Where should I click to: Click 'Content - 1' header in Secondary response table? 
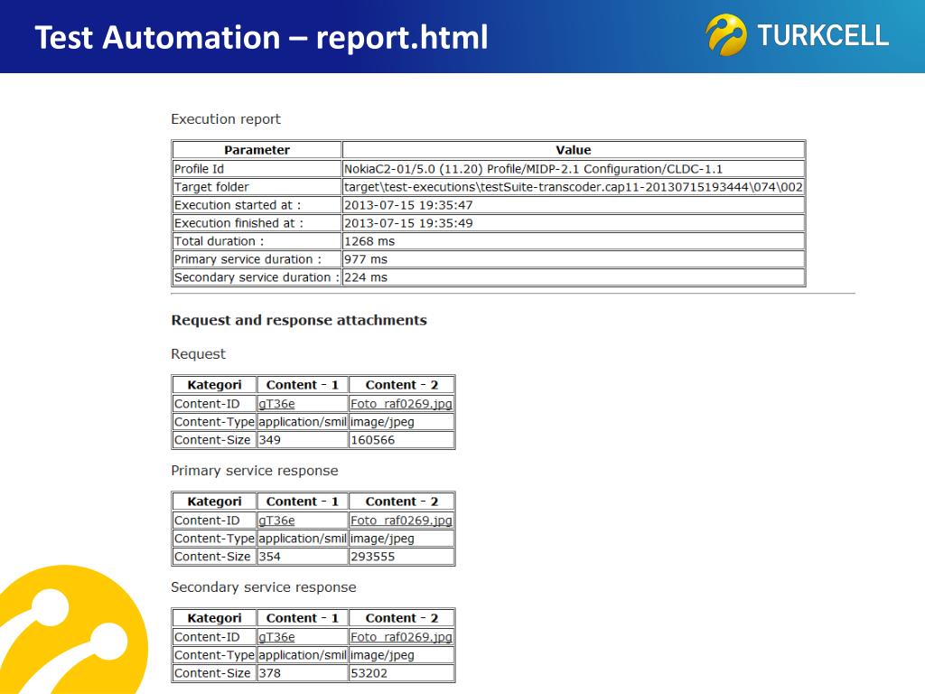click(x=303, y=618)
